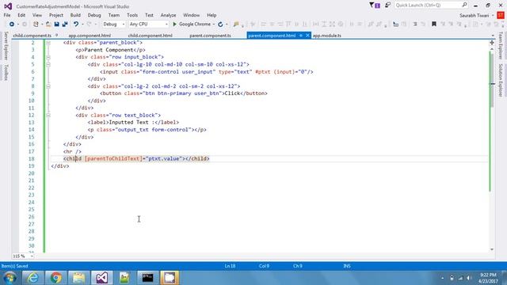The height and width of the screenshot is (285, 507).
Task: Collapse the row input_block div on line 4
Action: 48,57
